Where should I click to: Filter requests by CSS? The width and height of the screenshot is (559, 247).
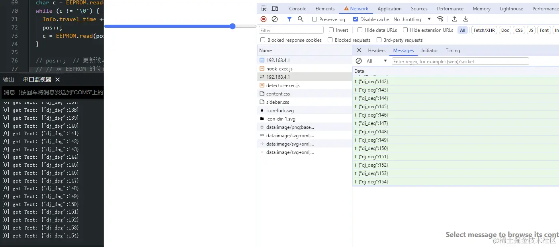519,30
